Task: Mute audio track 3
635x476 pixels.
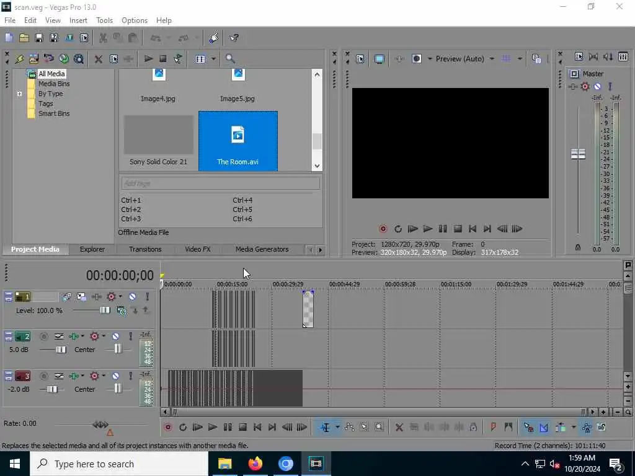Action: click(x=115, y=376)
